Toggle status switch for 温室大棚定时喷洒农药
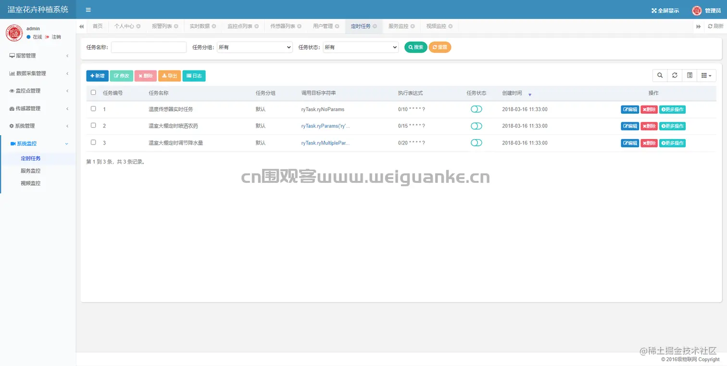This screenshot has height=366, width=727. pyautogui.click(x=476, y=126)
